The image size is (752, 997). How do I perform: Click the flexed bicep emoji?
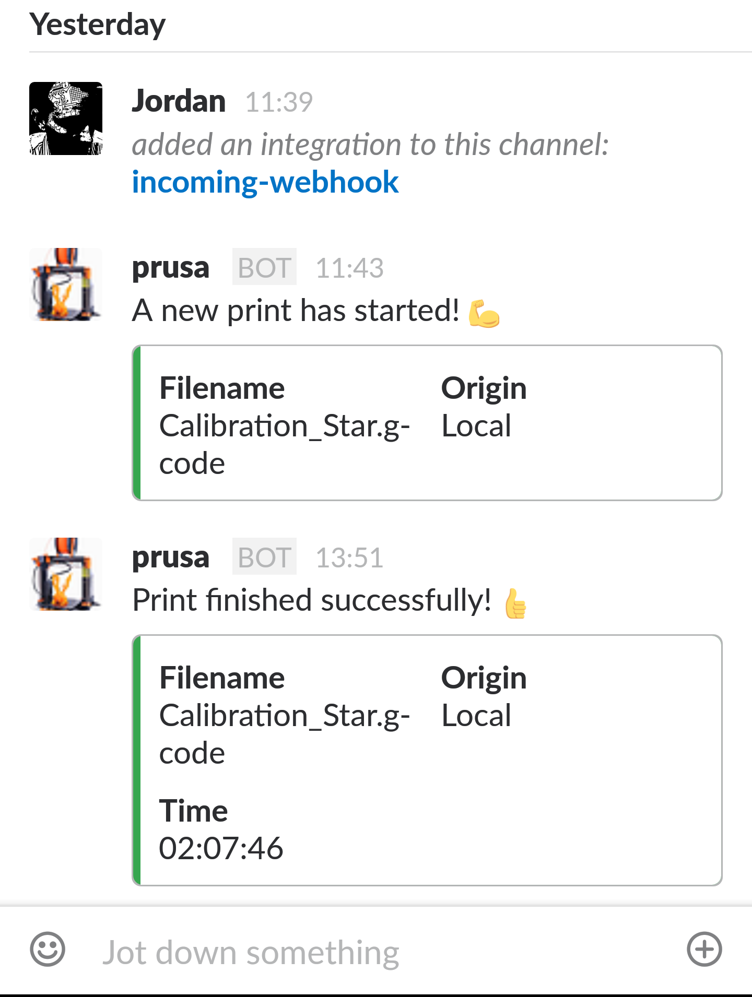(484, 313)
